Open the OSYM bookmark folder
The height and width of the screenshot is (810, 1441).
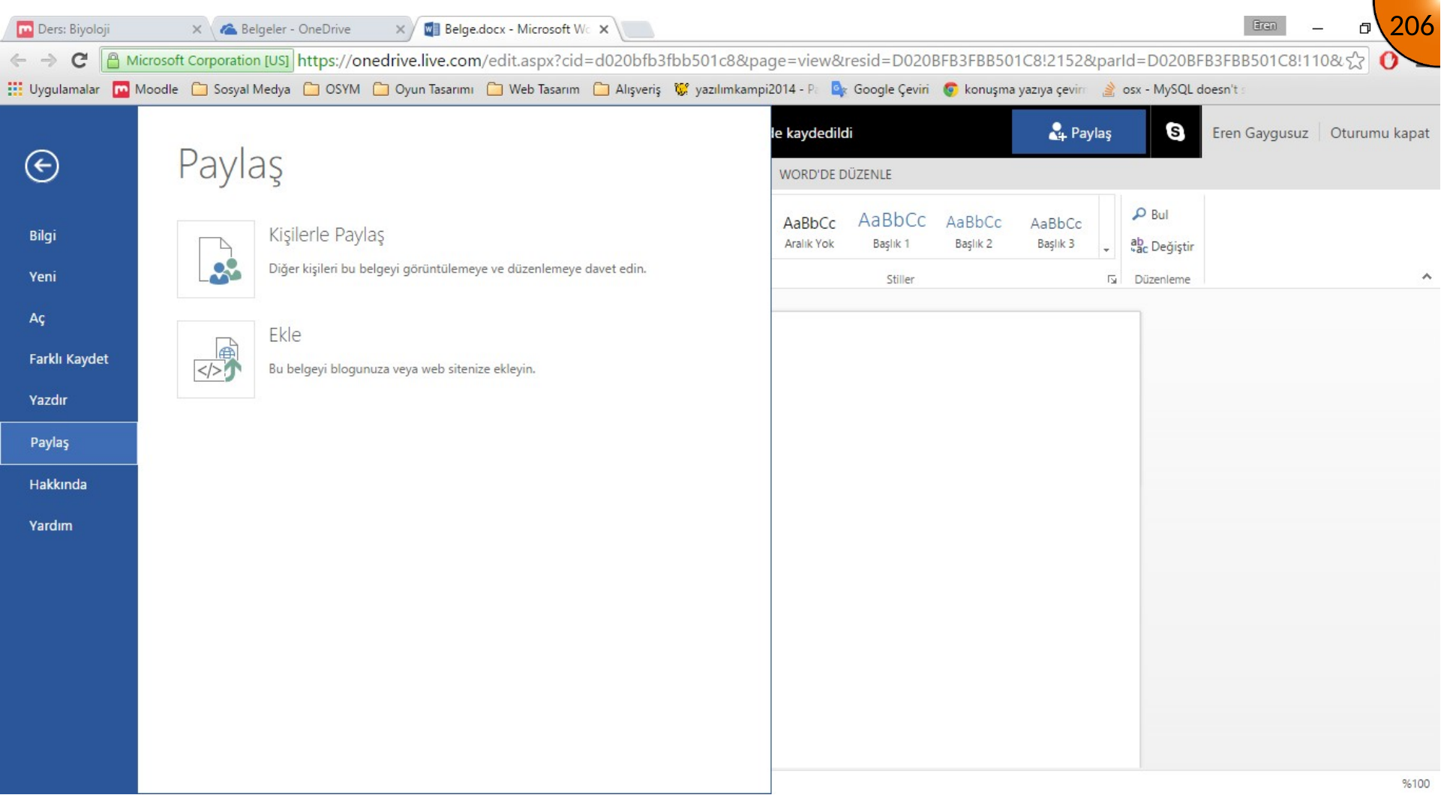[x=332, y=89]
